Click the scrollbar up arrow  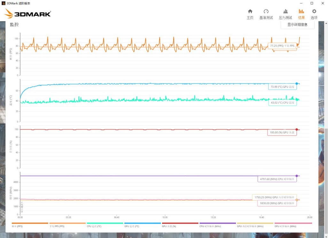(x=326, y=23)
